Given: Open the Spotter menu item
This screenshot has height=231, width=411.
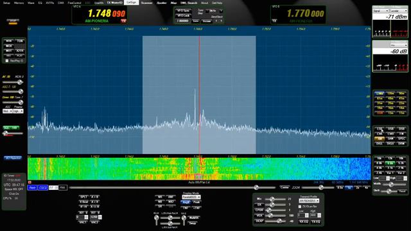Looking at the screenshot, I should [x=161, y=3].
